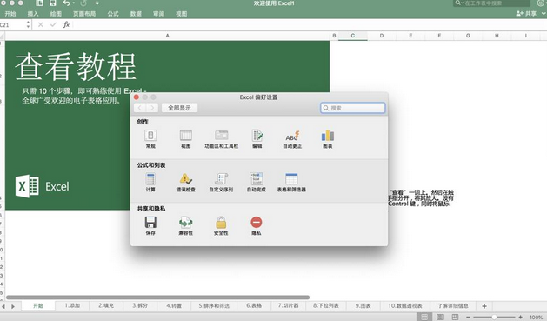The image size is (547, 321).
Task: Click the Save disk icon in title bar
Action: [53, 3]
